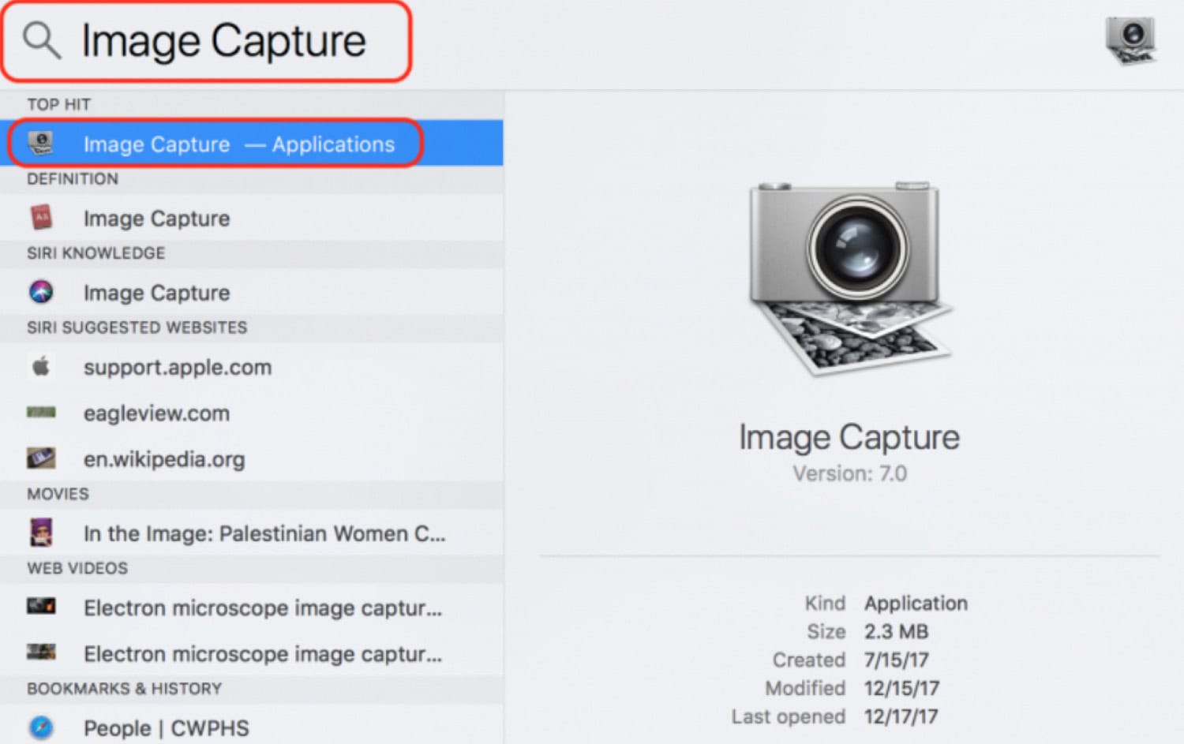Image resolution: width=1184 pixels, height=744 pixels.
Task: Click the MOVIES section header
Action: pos(58,494)
